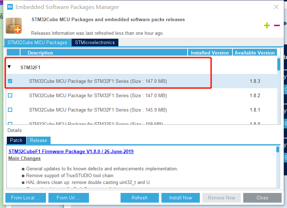Select the Patch details tab
Screen dimensions: 287x208
pyautogui.click(x=16, y=140)
